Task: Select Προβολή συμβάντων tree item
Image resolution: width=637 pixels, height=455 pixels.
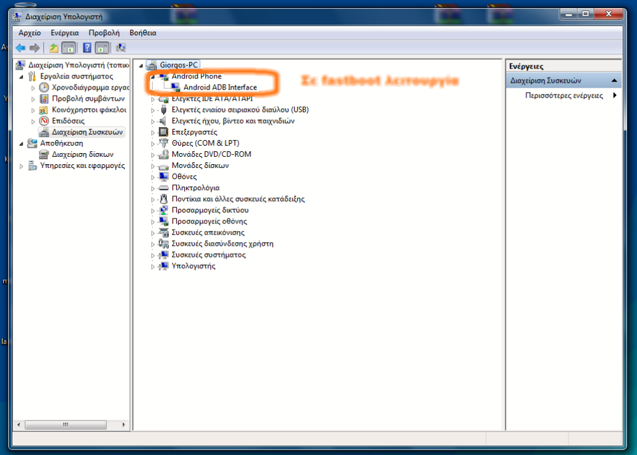Action: coord(88,99)
